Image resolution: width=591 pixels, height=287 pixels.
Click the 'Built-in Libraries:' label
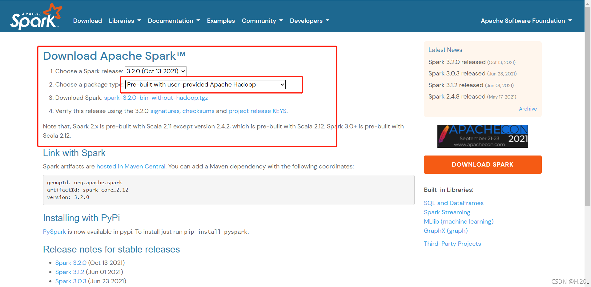(x=448, y=190)
